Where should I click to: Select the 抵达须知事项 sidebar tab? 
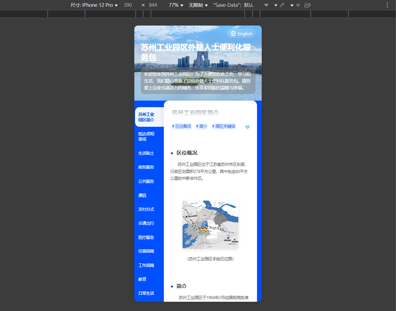pyautogui.click(x=146, y=136)
